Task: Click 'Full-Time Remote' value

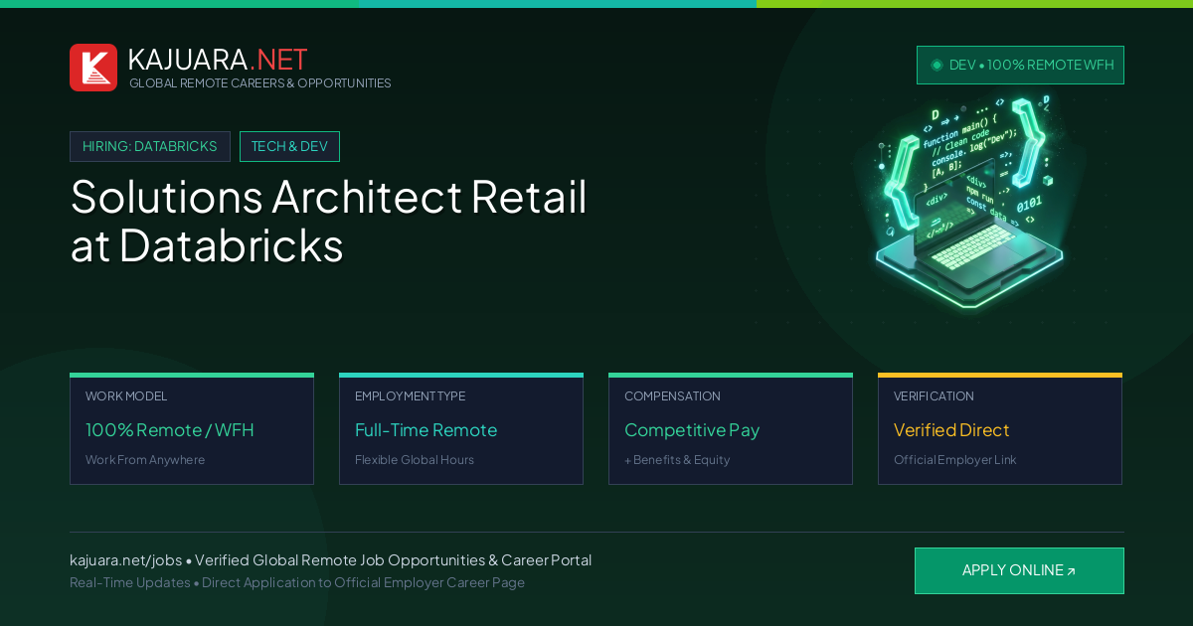Action: coord(426,430)
